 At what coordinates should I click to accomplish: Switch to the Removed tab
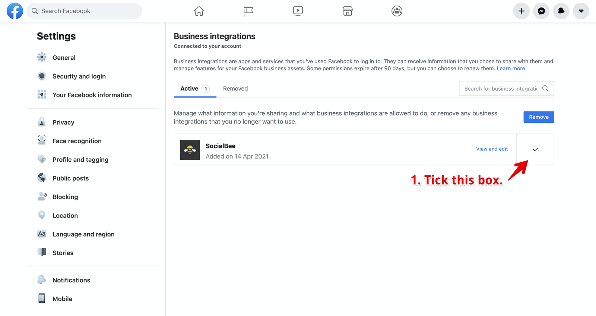[235, 89]
